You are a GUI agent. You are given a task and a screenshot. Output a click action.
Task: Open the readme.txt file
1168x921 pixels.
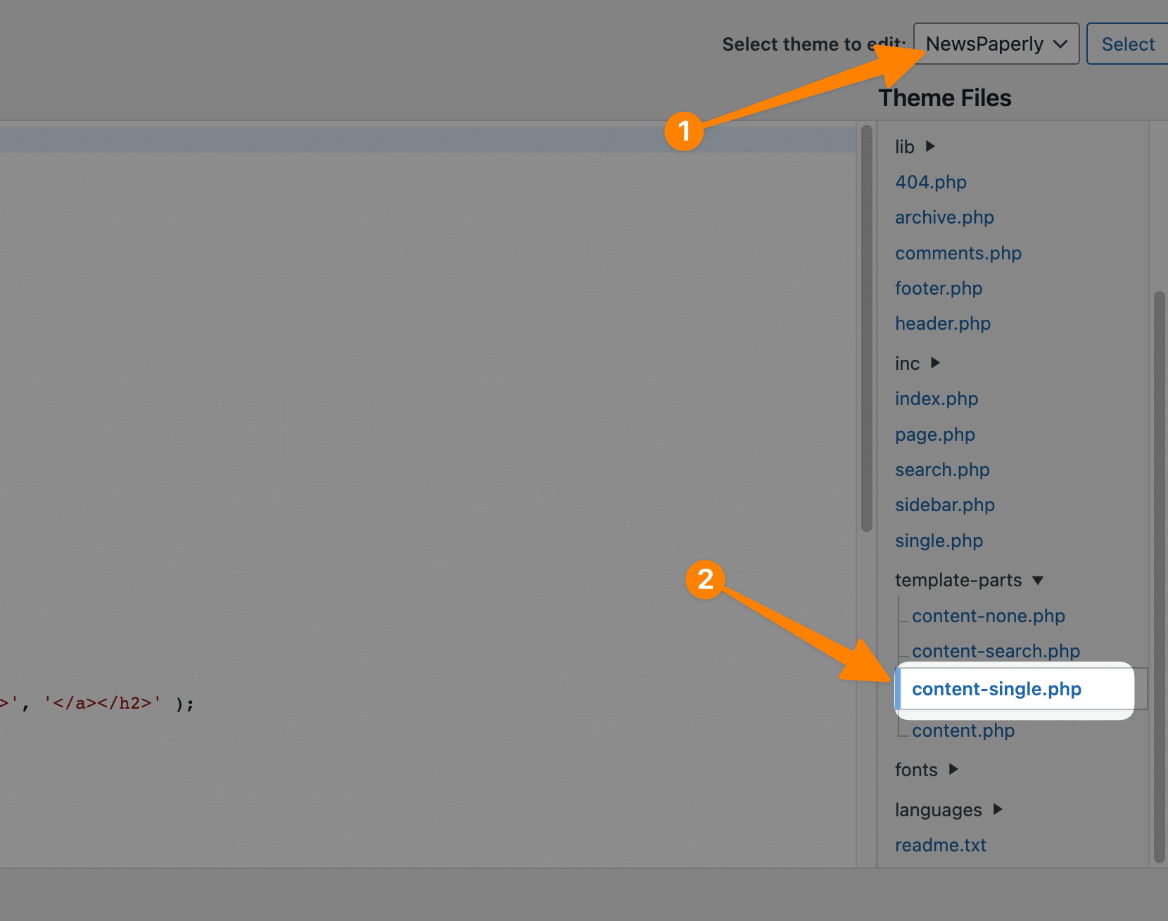[941, 845]
